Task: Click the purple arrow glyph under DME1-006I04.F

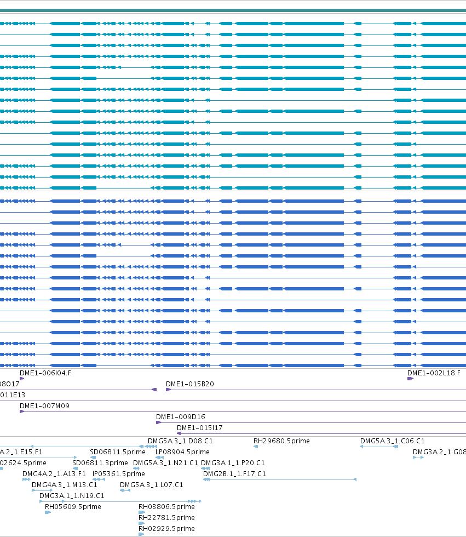Action: [22, 379]
